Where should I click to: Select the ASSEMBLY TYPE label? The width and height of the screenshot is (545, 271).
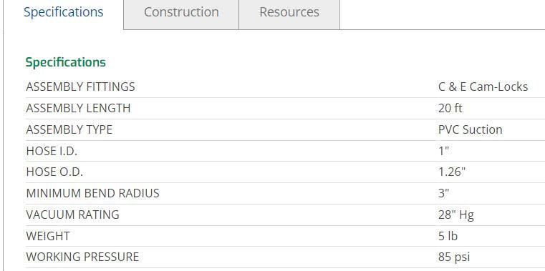(x=69, y=129)
